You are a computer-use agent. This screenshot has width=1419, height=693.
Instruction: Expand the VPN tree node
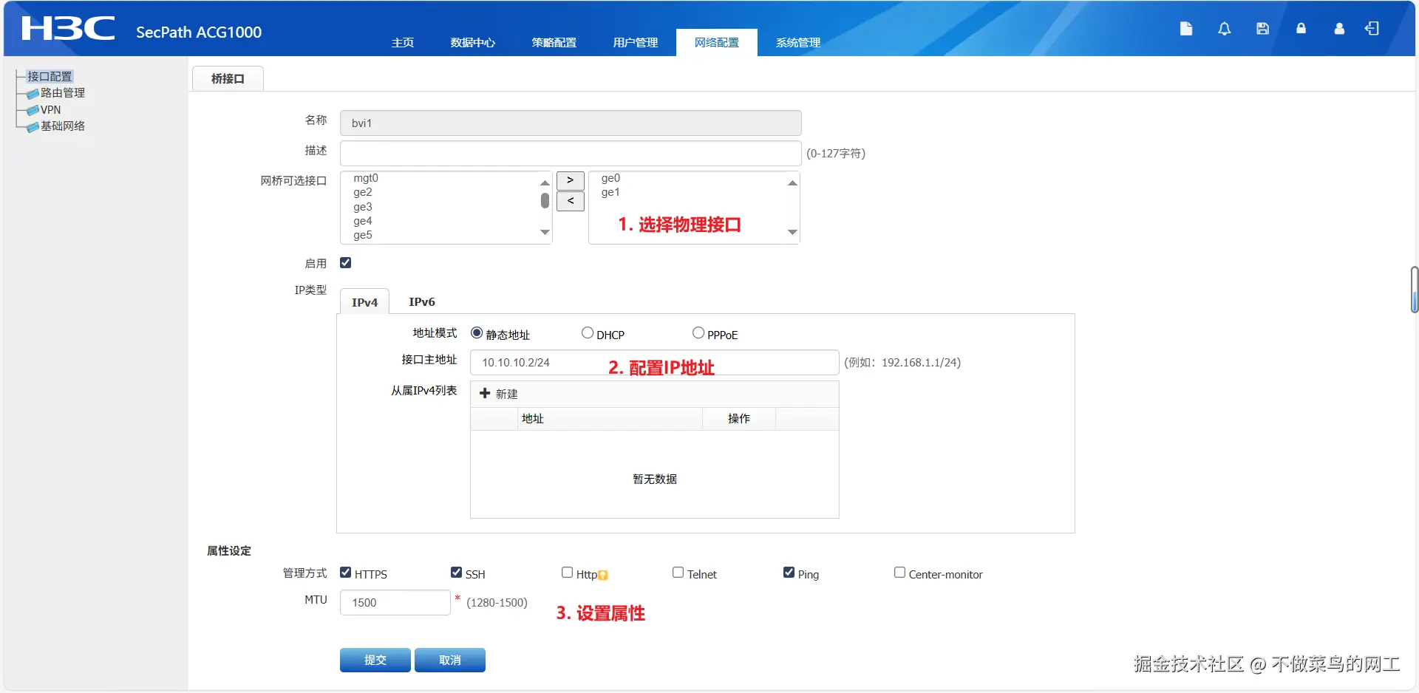pos(50,109)
